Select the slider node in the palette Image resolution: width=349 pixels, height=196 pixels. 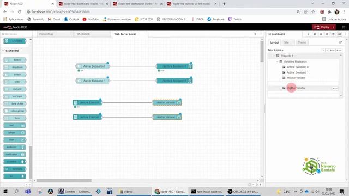(15, 82)
